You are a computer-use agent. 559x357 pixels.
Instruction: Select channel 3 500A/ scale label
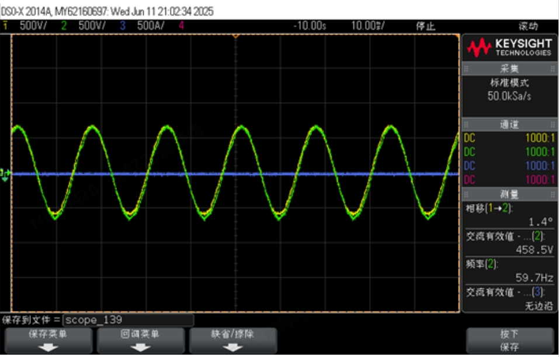[x=151, y=26]
